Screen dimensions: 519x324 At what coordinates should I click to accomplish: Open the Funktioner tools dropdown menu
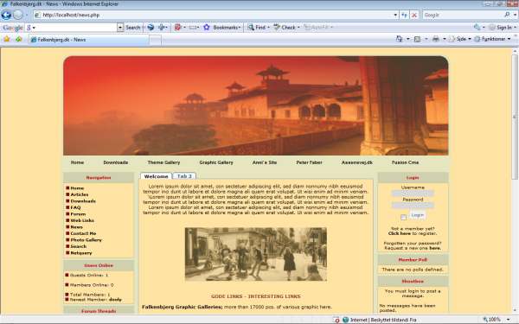tap(492, 39)
